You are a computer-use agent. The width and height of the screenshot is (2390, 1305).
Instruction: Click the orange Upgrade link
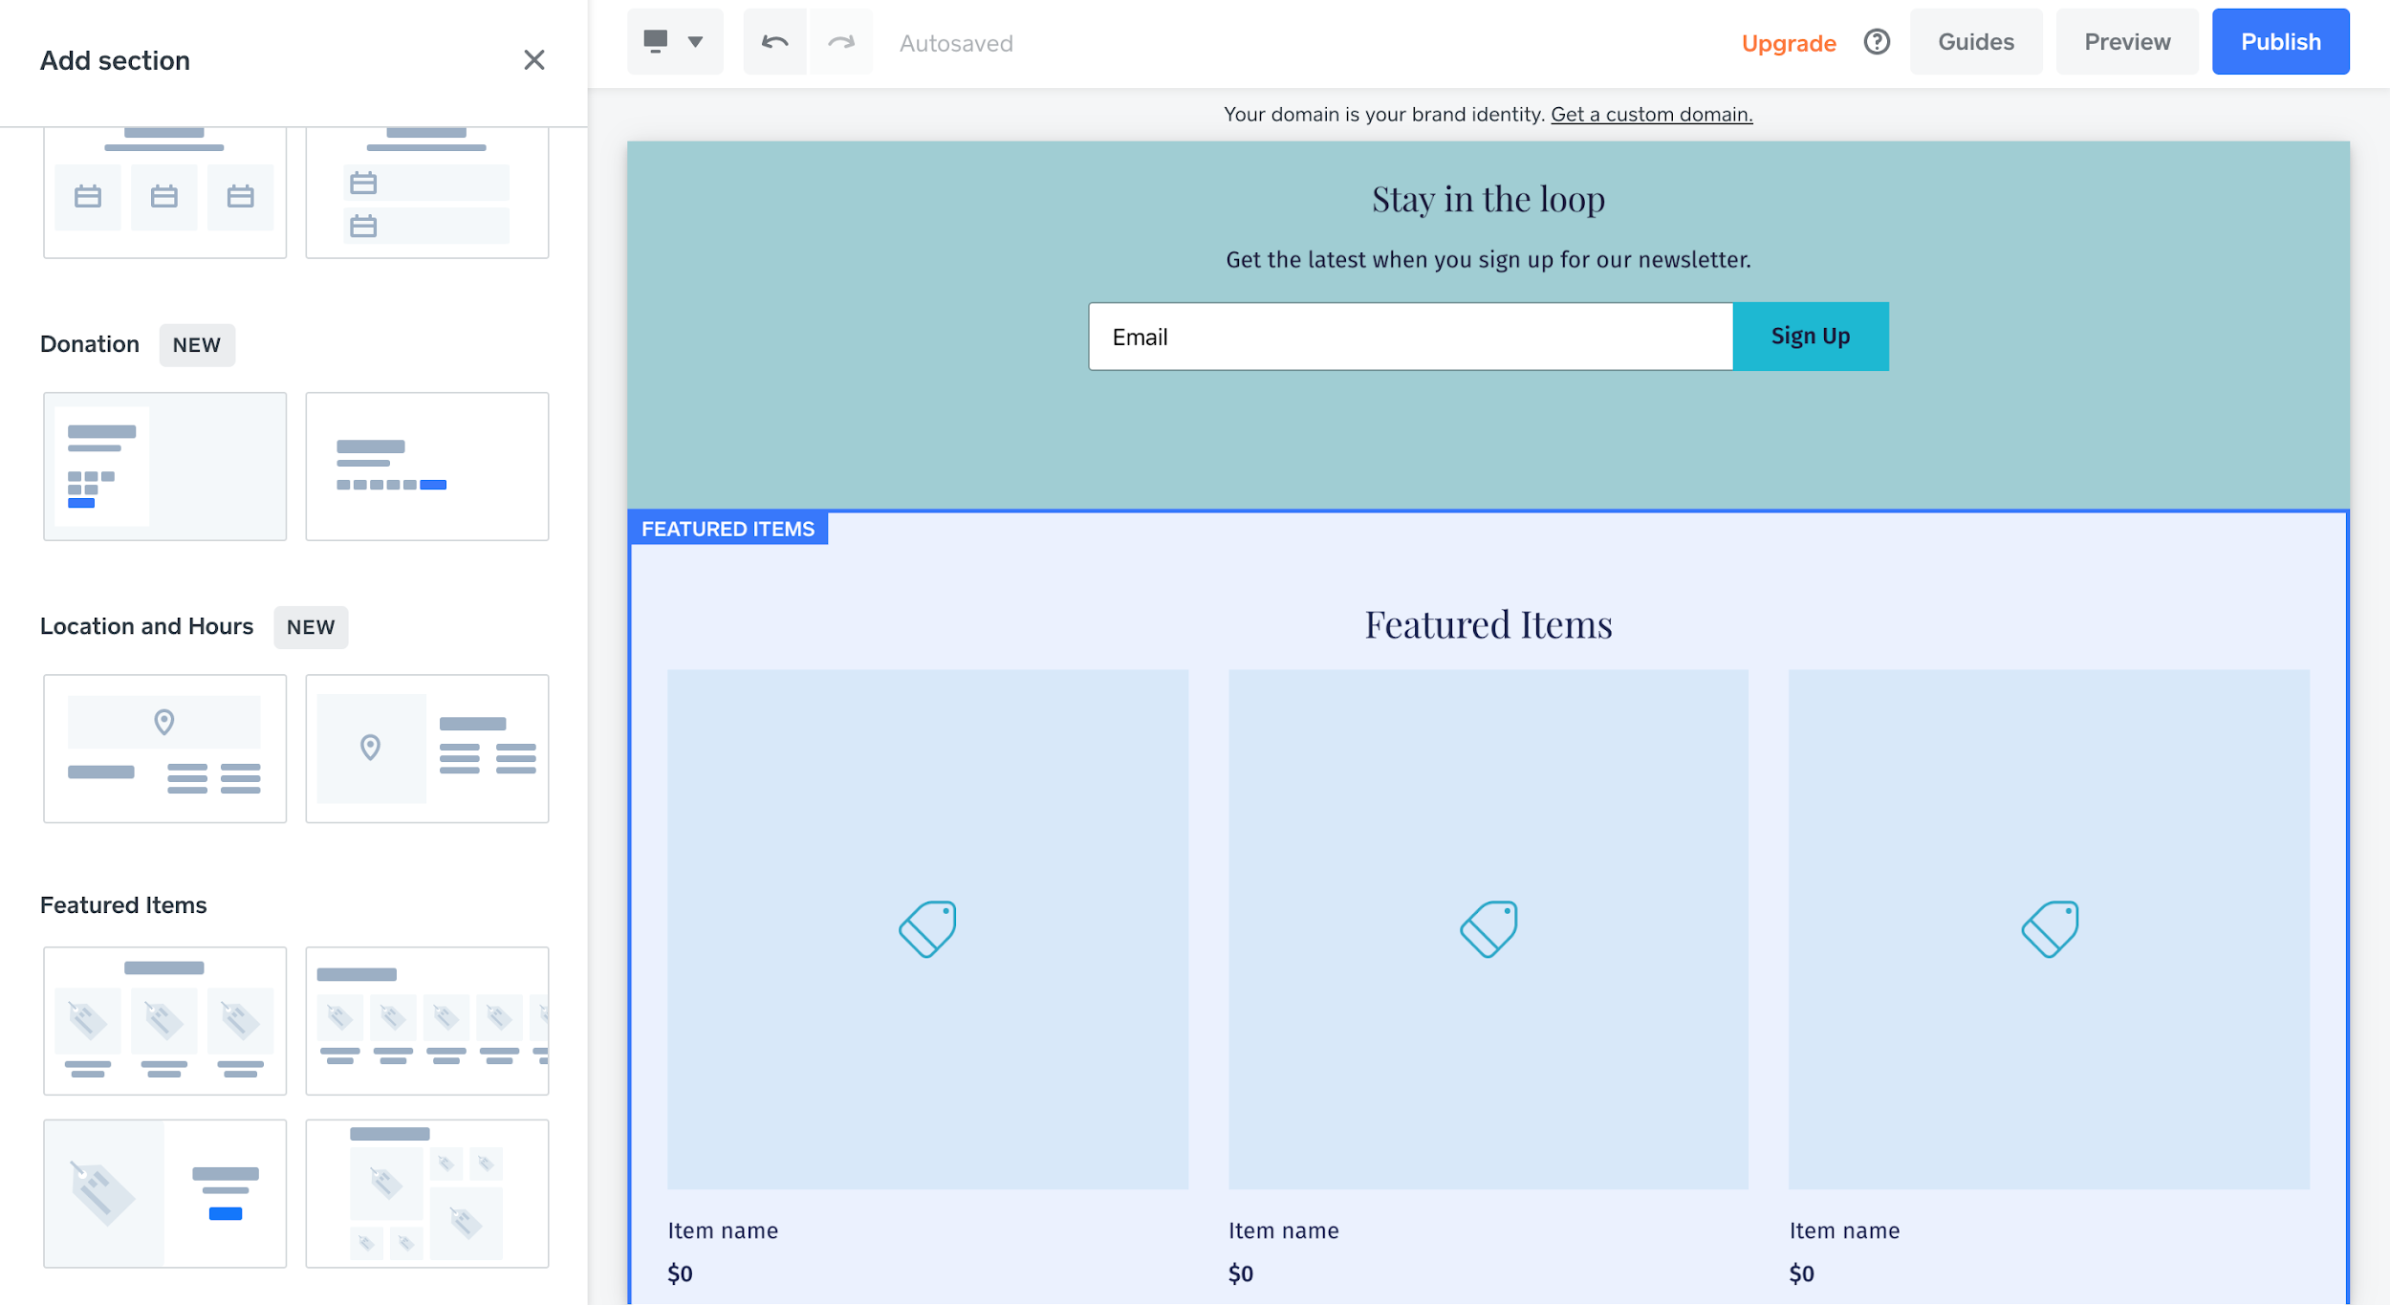click(x=1789, y=43)
